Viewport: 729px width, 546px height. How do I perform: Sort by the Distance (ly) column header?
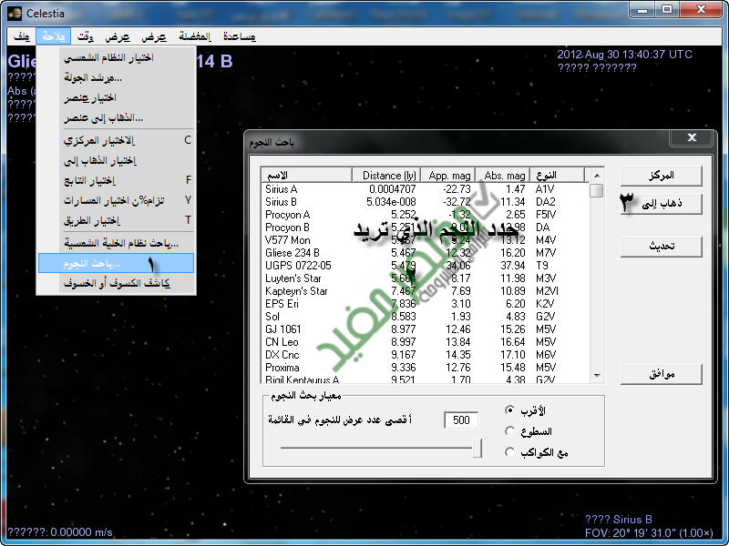[386, 175]
